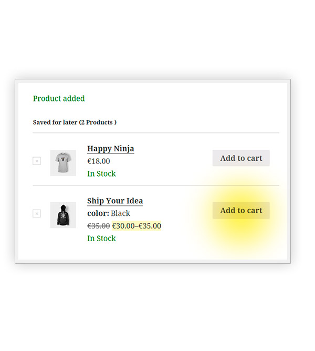Click the Black color value text
315x351 pixels.
(x=121, y=213)
